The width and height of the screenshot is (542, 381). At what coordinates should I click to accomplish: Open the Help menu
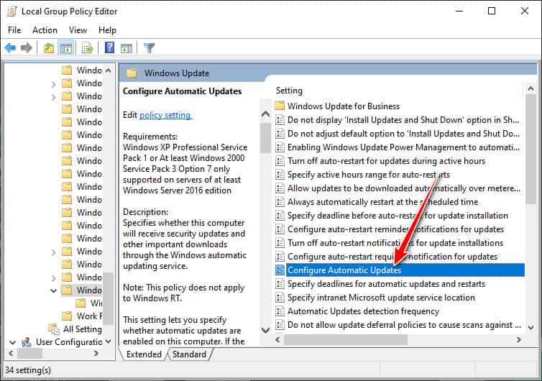(x=107, y=30)
